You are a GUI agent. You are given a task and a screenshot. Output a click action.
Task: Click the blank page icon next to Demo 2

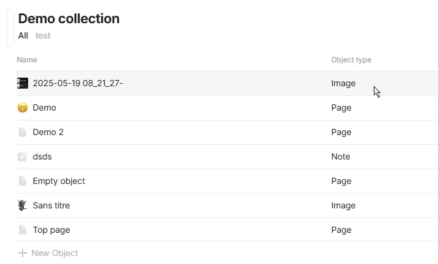(x=23, y=132)
